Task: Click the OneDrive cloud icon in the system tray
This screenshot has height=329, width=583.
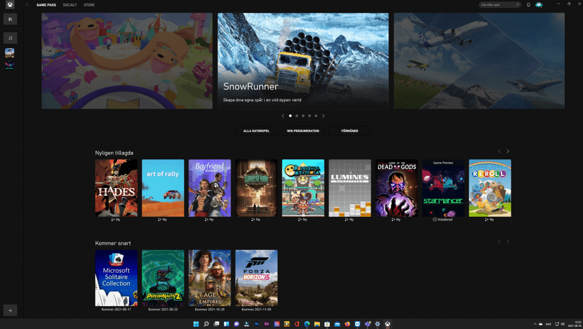Action: click(x=541, y=324)
